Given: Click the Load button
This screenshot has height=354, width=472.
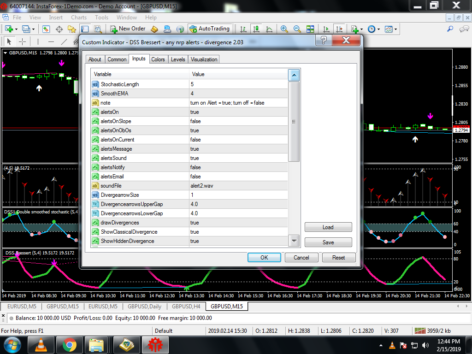Looking at the screenshot, I should click(x=328, y=227).
